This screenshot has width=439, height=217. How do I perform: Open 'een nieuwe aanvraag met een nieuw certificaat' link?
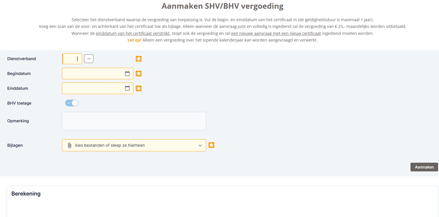pos(276,33)
